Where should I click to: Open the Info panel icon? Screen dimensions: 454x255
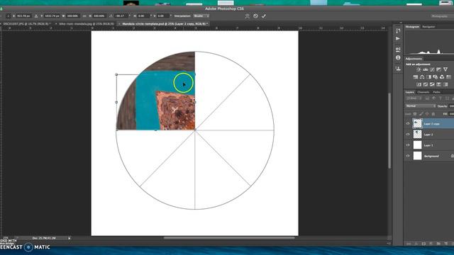(x=398, y=58)
